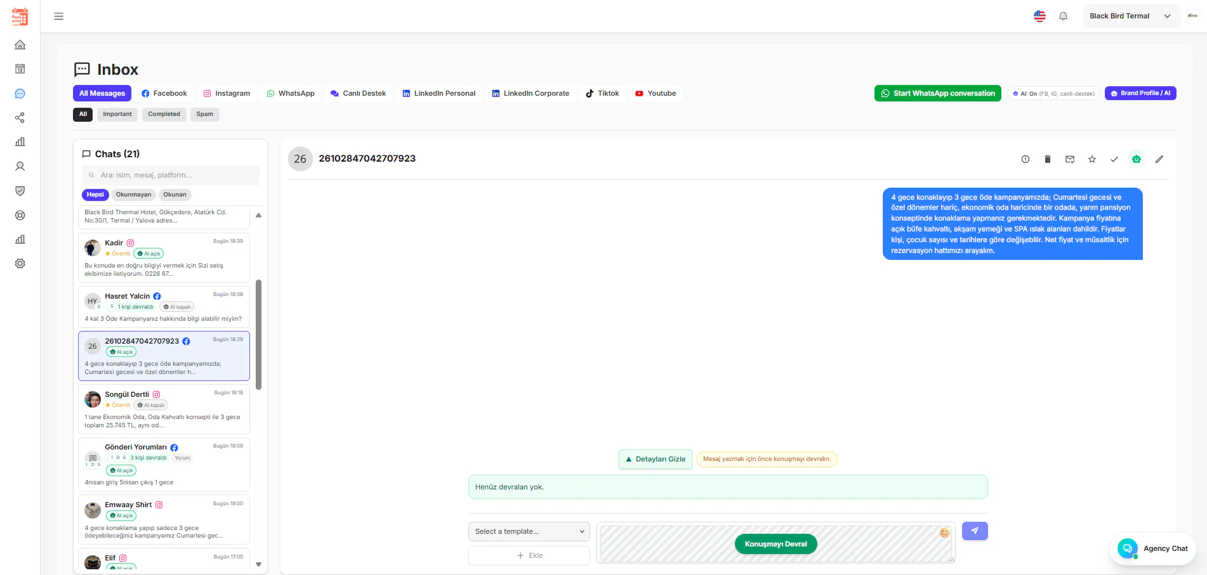Click the pencil edit icon
The height and width of the screenshot is (575, 1207).
[x=1159, y=159]
